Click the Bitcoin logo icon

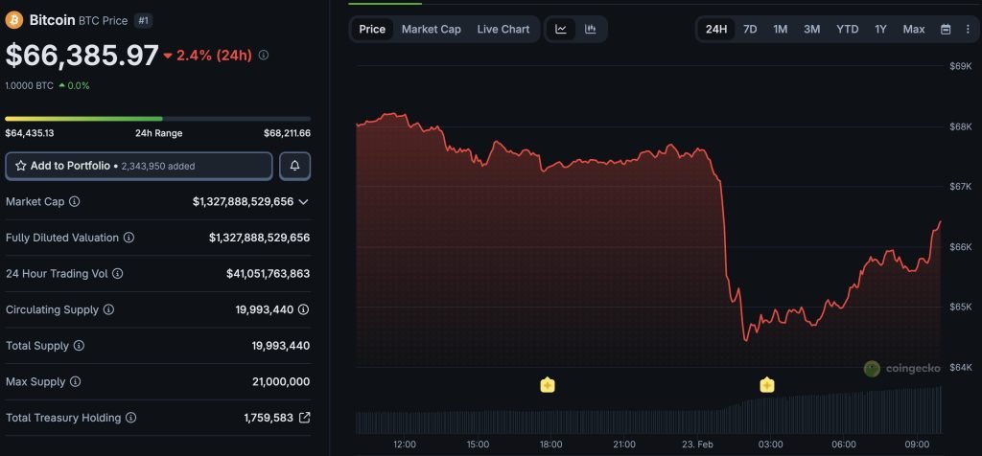point(14,20)
